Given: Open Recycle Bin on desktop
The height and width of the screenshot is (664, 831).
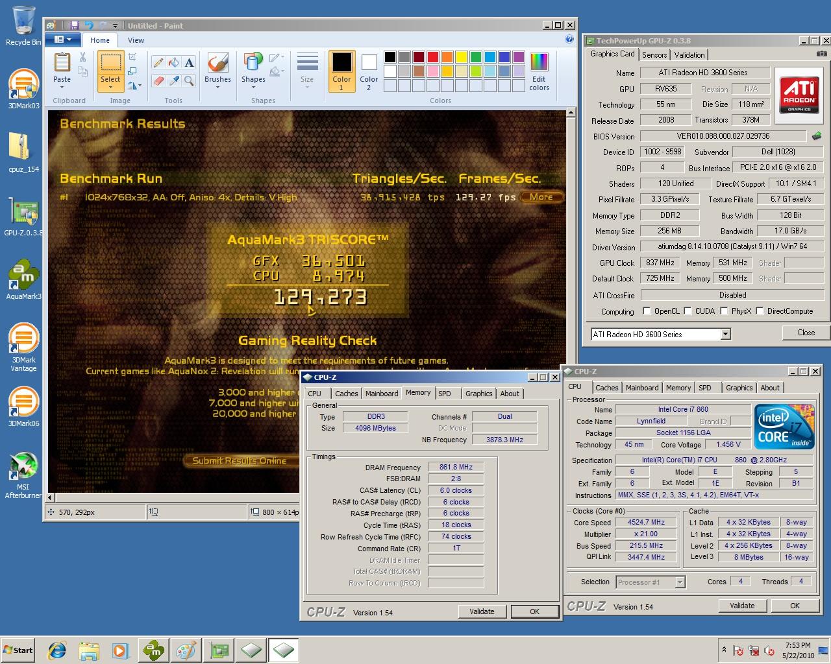Looking at the screenshot, I should pyautogui.click(x=23, y=26).
